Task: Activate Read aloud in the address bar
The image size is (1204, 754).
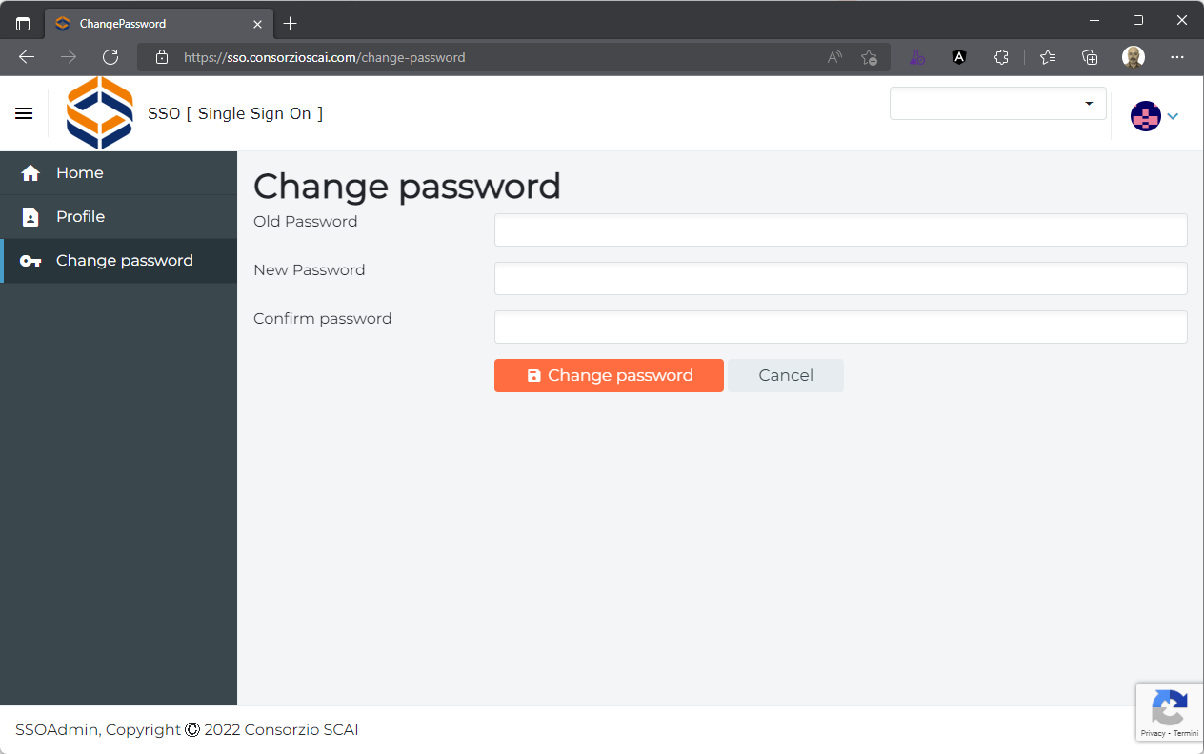Action: click(x=833, y=57)
